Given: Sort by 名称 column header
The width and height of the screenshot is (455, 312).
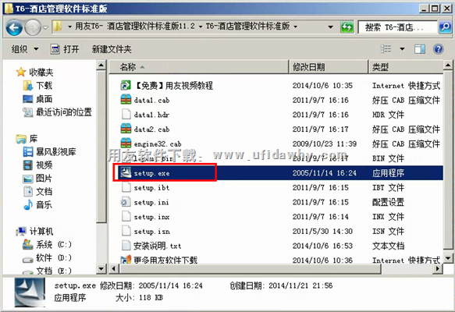Looking at the screenshot, I should [199, 67].
